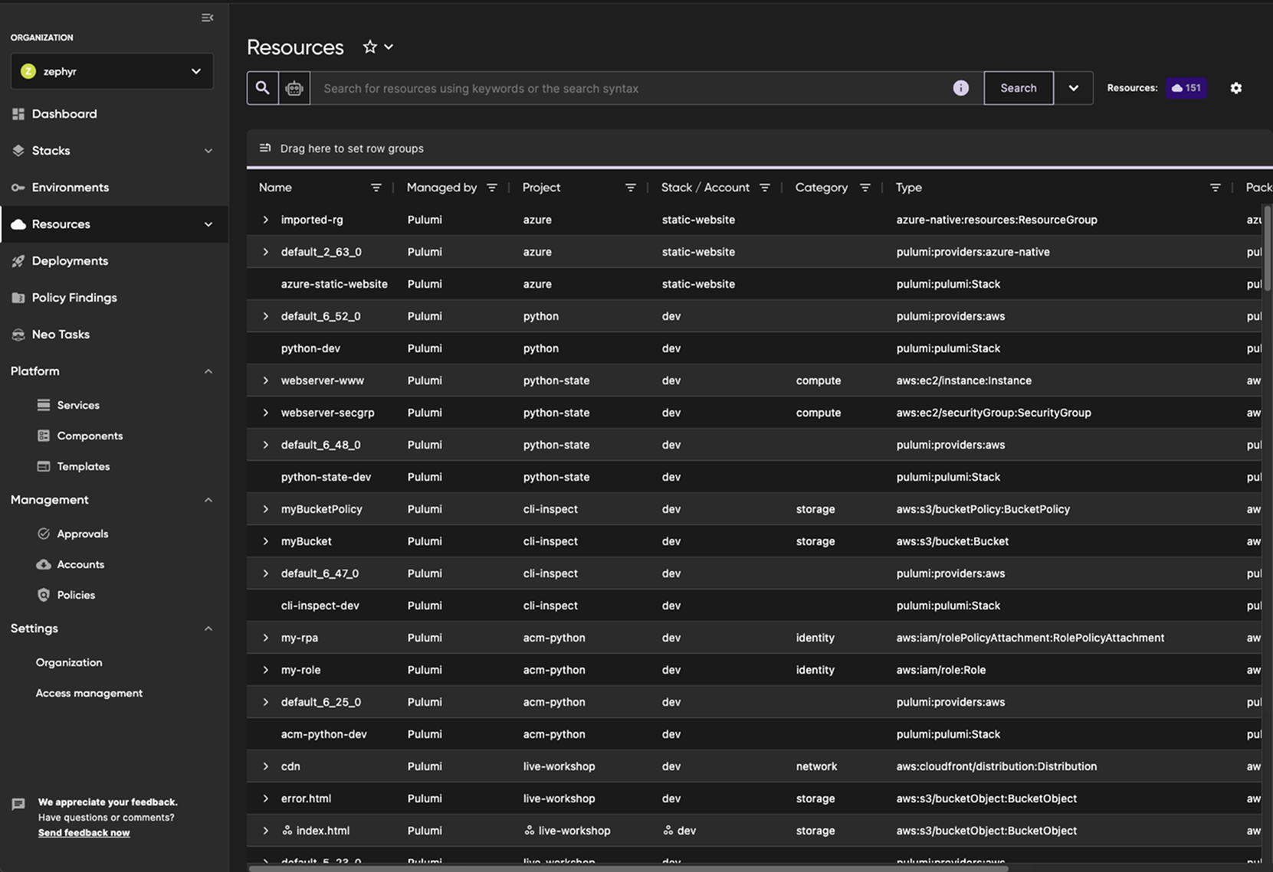
Task: Click the Search button
Action: click(1019, 88)
